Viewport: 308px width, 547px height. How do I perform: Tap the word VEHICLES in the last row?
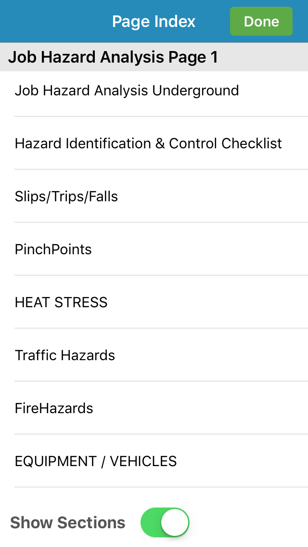pyautogui.click(x=143, y=461)
